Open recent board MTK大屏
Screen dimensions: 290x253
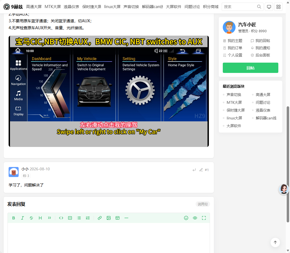coord(234,102)
